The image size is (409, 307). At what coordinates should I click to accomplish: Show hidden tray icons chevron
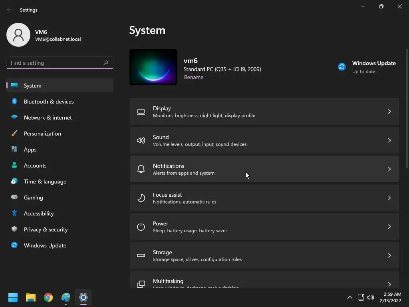coord(350,297)
